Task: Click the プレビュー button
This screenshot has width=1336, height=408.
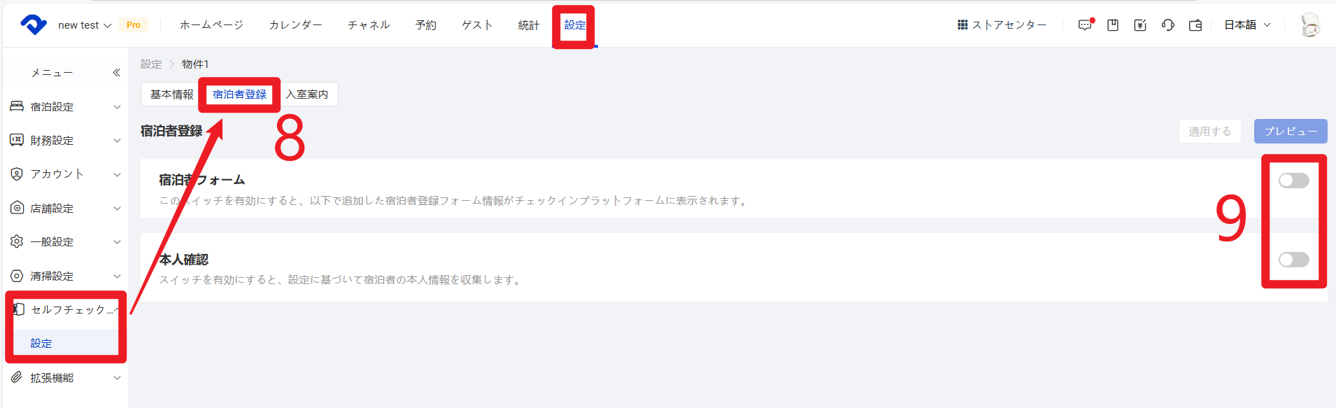Action: point(1291,132)
